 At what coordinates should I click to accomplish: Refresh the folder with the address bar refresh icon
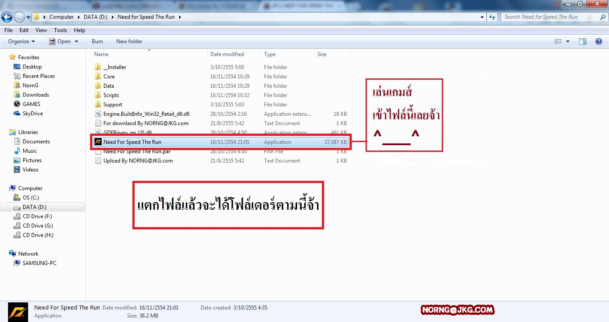click(x=492, y=17)
